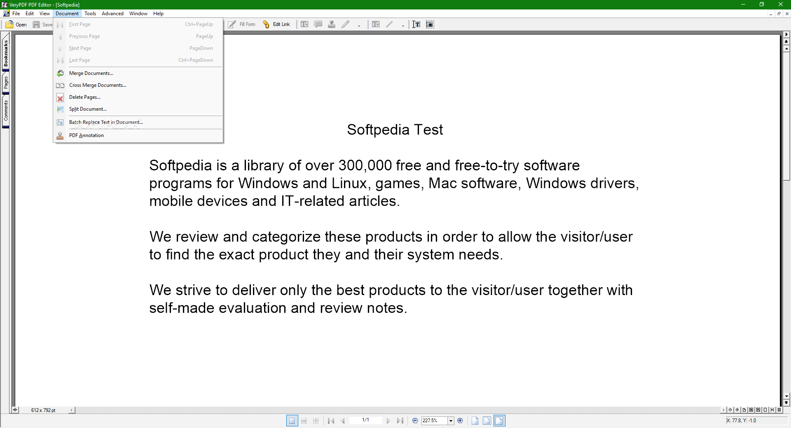Set actual size page view icon
Viewport: 791px width, 428px height.
(x=475, y=421)
